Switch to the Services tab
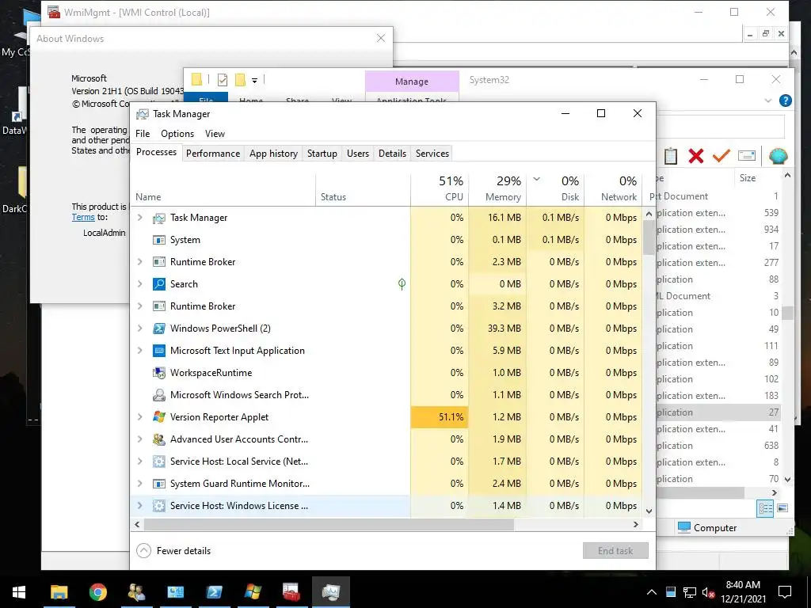This screenshot has height=608, width=811. pyautogui.click(x=432, y=154)
